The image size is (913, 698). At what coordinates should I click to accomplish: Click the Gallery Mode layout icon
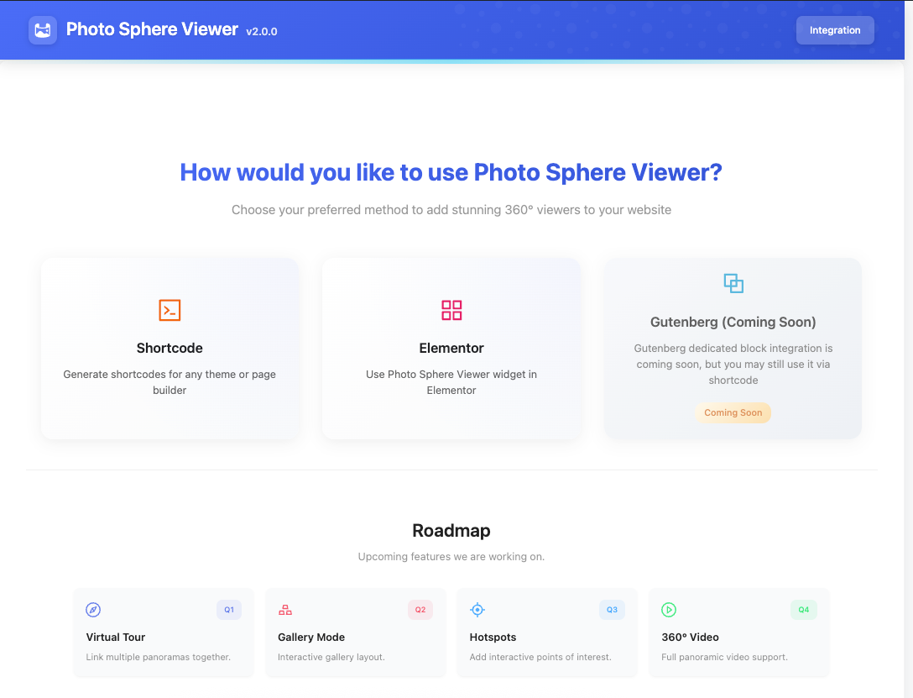click(285, 610)
